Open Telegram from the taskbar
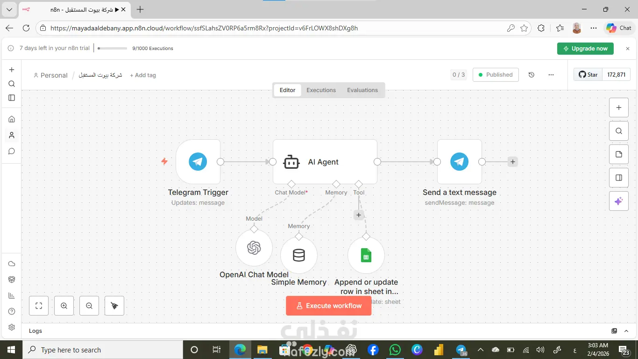 [x=461, y=350]
